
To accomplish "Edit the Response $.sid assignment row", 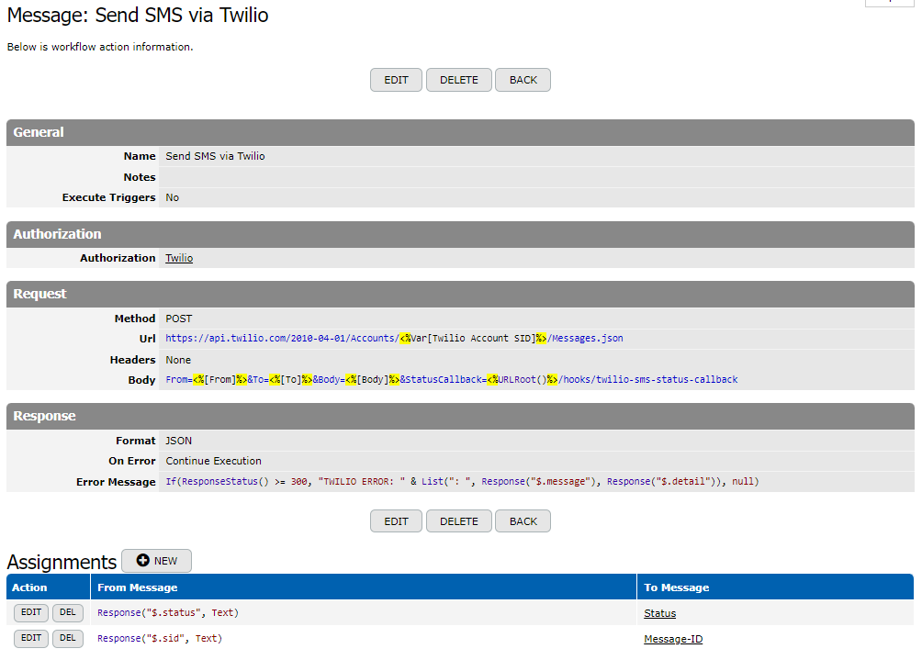I will tap(31, 639).
